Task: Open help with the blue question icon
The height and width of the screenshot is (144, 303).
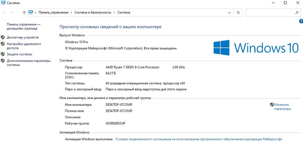Action: 301,21
